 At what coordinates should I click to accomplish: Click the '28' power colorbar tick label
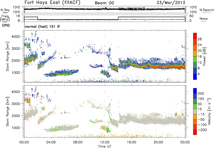point(200,39)
